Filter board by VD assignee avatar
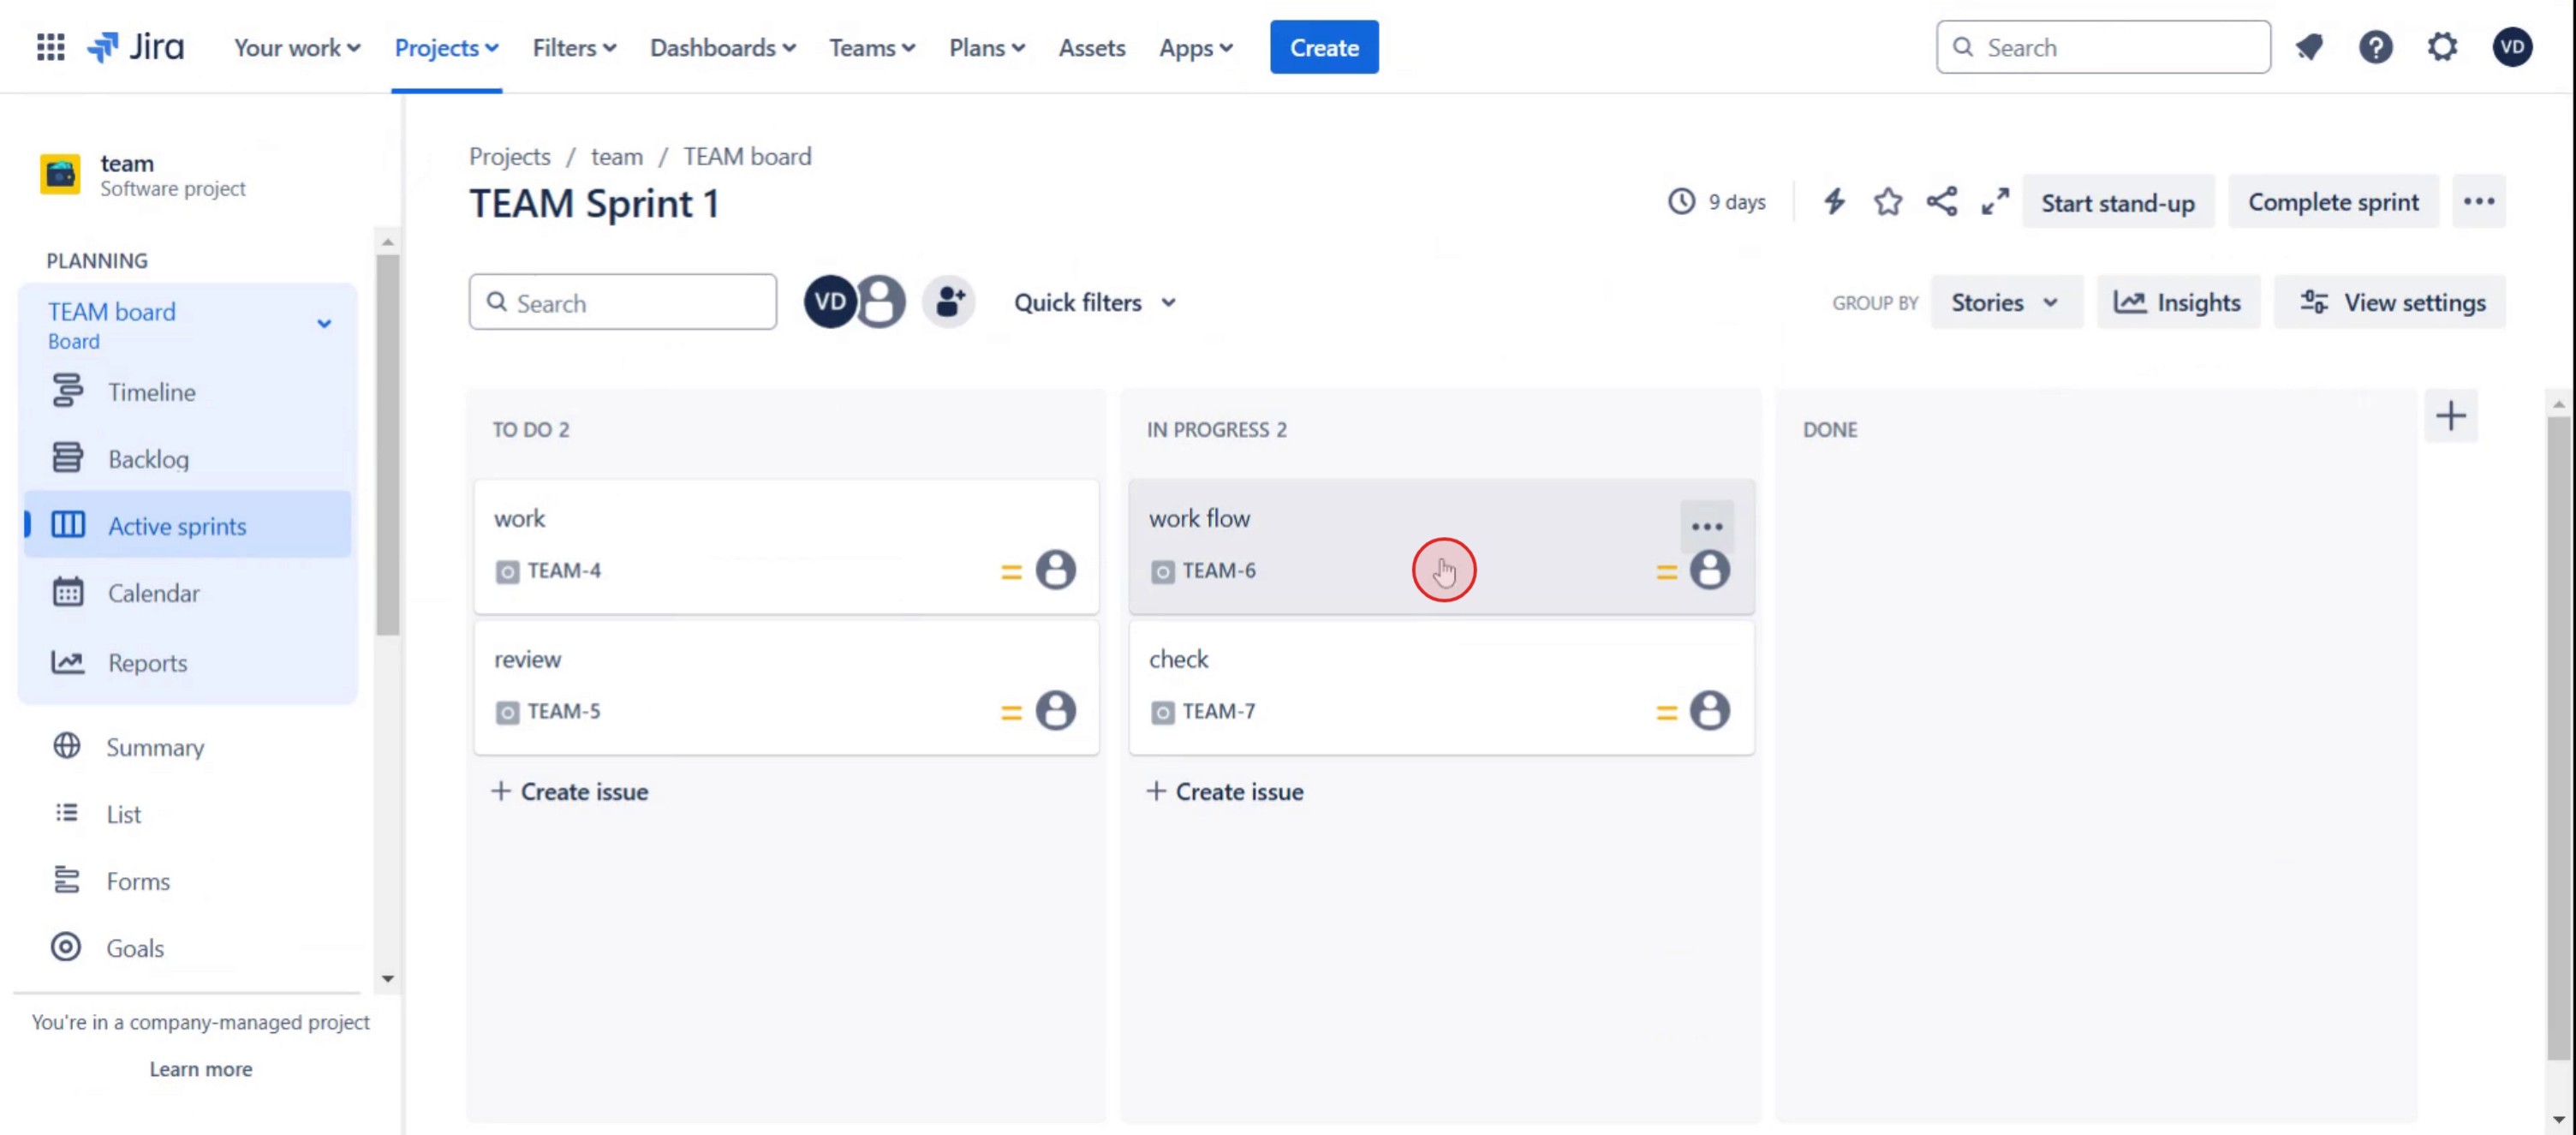The width and height of the screenshot is (2576, 1135). [829, 302]
